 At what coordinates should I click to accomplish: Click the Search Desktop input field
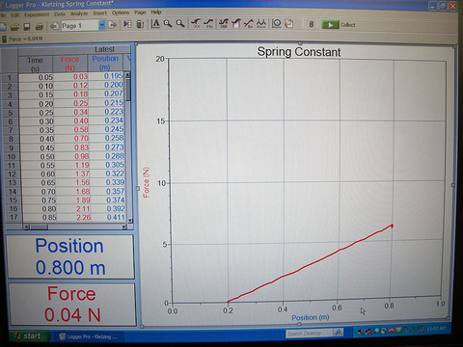(x=309, y=334)
